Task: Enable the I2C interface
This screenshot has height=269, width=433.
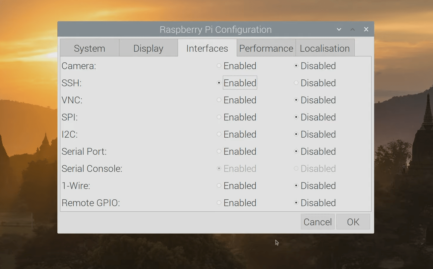Action: [236, 134]
